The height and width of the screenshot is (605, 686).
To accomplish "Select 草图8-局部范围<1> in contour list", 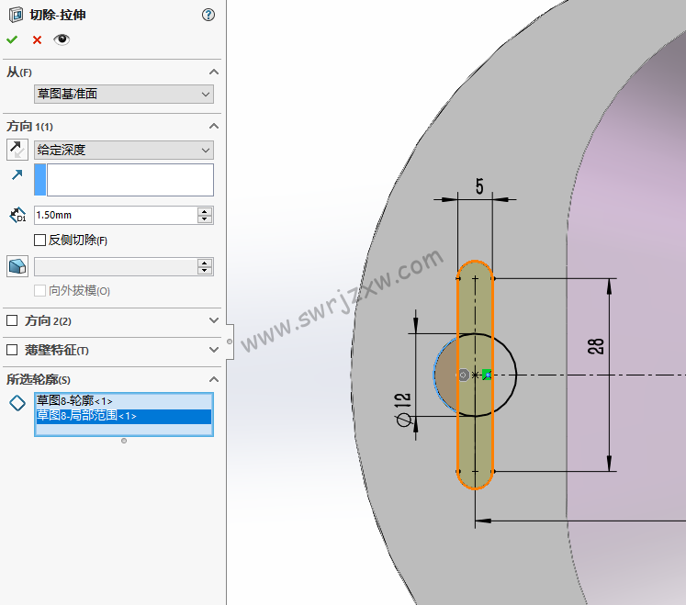I will [124, 416].
